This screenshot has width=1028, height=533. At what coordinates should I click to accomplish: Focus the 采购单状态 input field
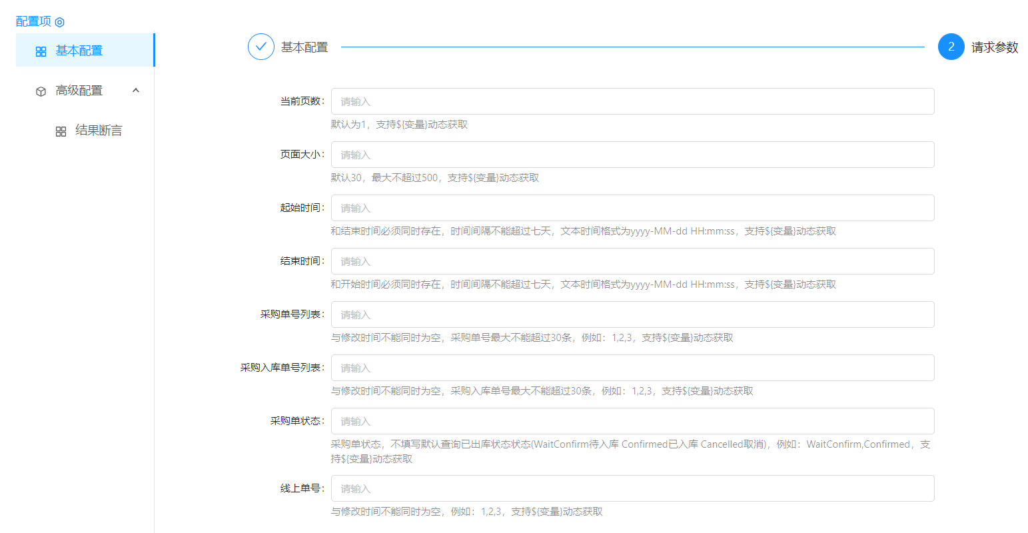pyautogui.click(x=632, y=421)
